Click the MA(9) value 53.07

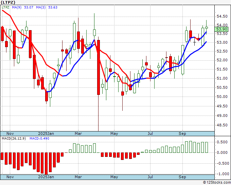29,7
